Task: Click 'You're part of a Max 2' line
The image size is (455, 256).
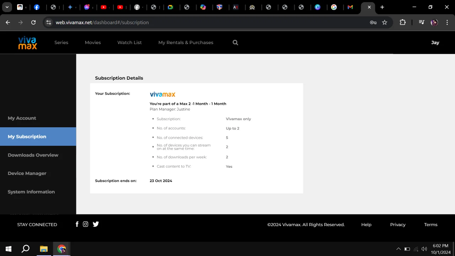Action: pyautogui.click(x=188, y=103)
